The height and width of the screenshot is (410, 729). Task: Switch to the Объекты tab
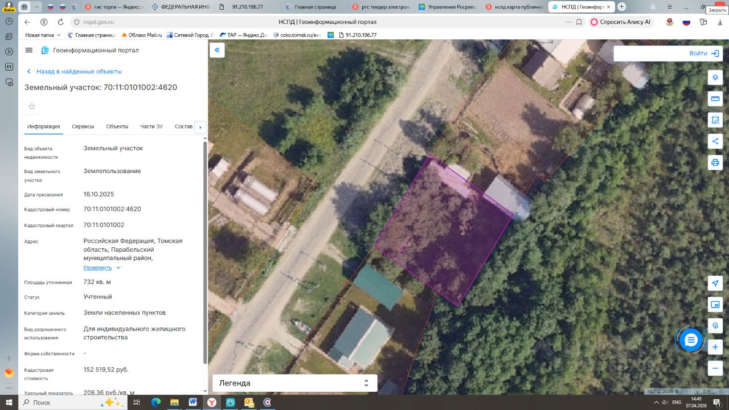(117, 126)
